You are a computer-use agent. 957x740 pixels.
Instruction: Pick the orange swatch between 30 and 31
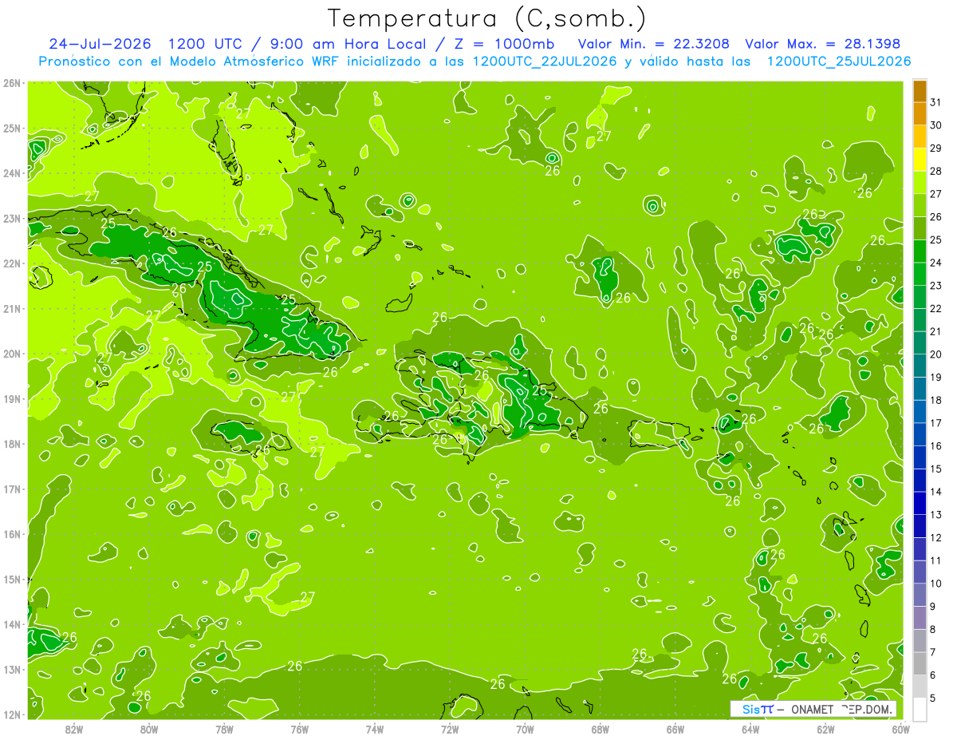920,114
